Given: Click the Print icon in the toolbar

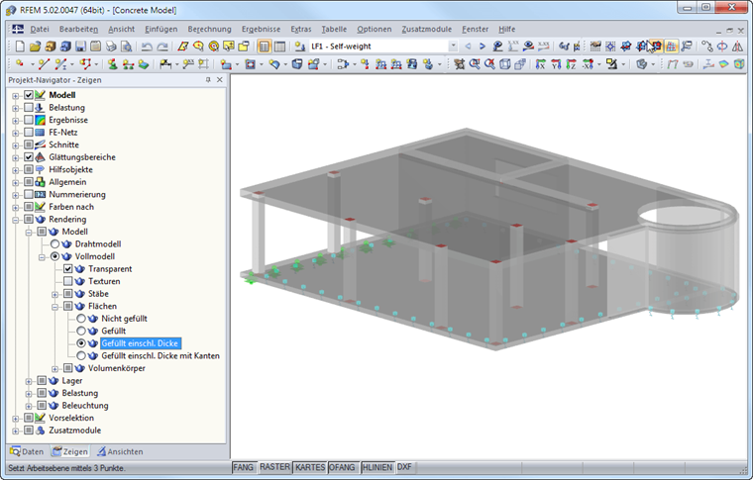Looking at the screenshot, I should (111, 47).
